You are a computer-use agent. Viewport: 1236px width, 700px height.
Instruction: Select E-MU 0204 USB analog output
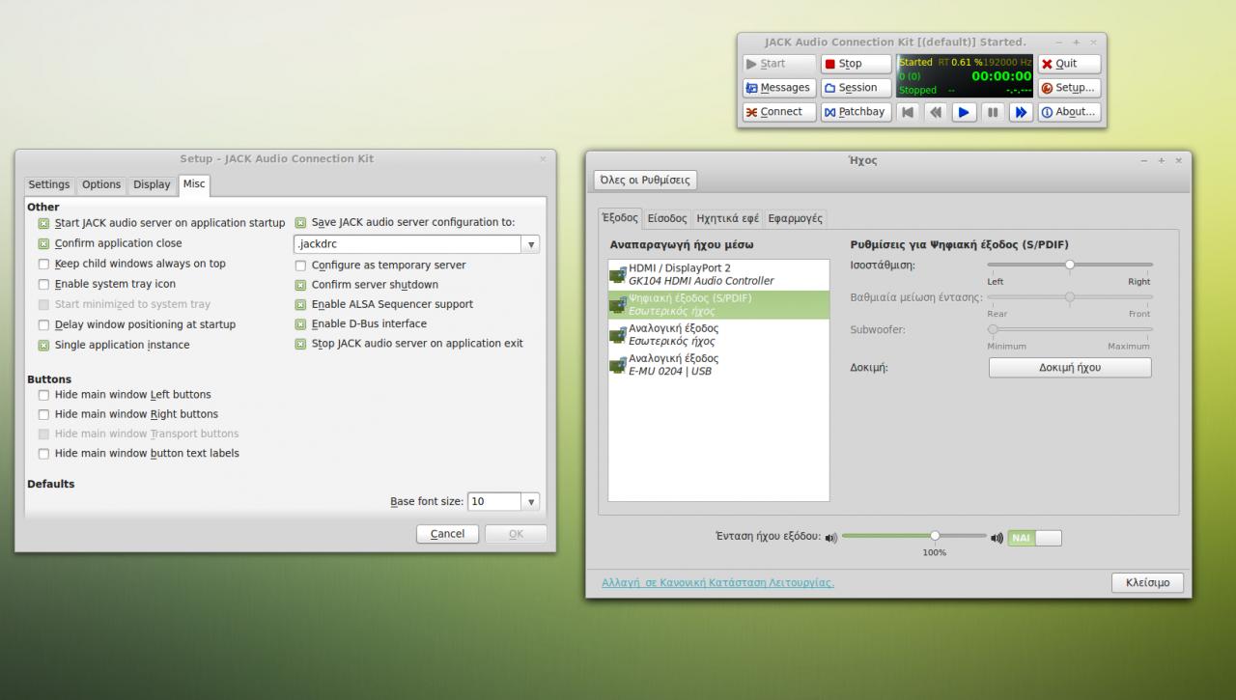click(x=718, y=365)
